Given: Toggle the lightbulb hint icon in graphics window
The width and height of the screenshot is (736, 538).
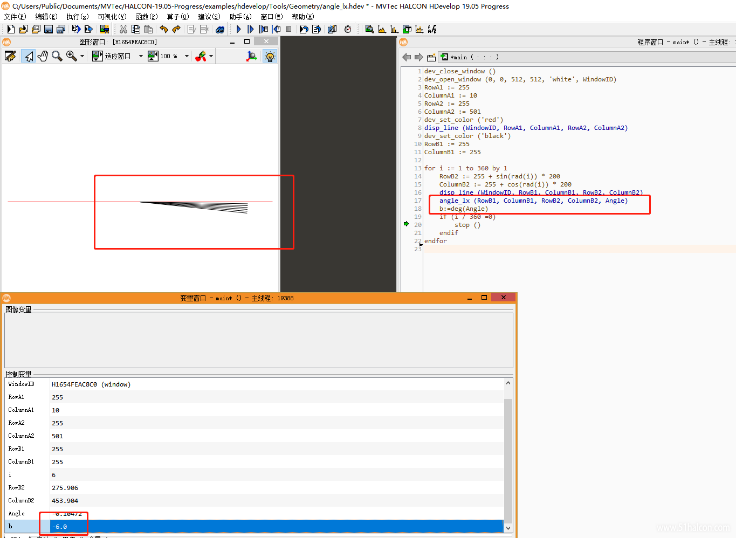Looking at the screenshot, I should coord(270,56).
